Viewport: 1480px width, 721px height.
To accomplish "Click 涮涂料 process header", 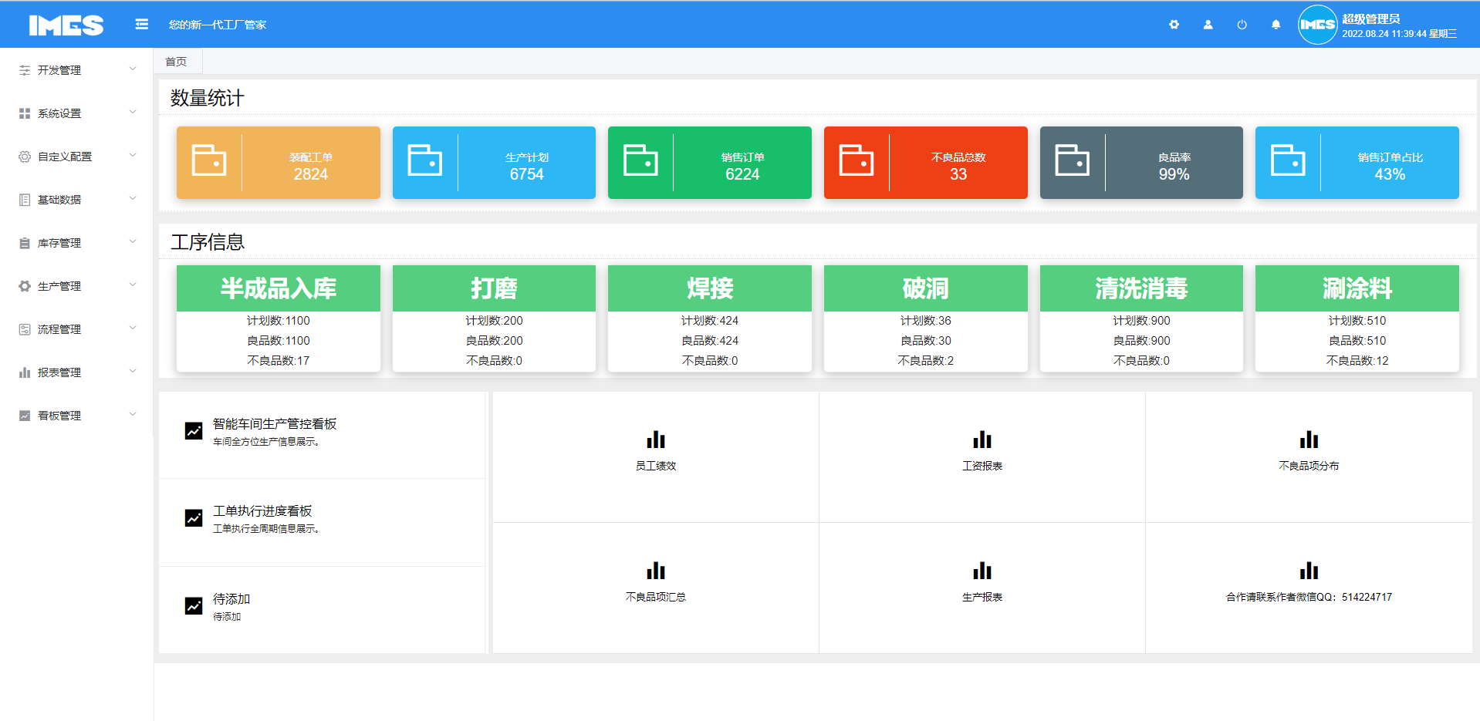I will [x=1357, y=288].
